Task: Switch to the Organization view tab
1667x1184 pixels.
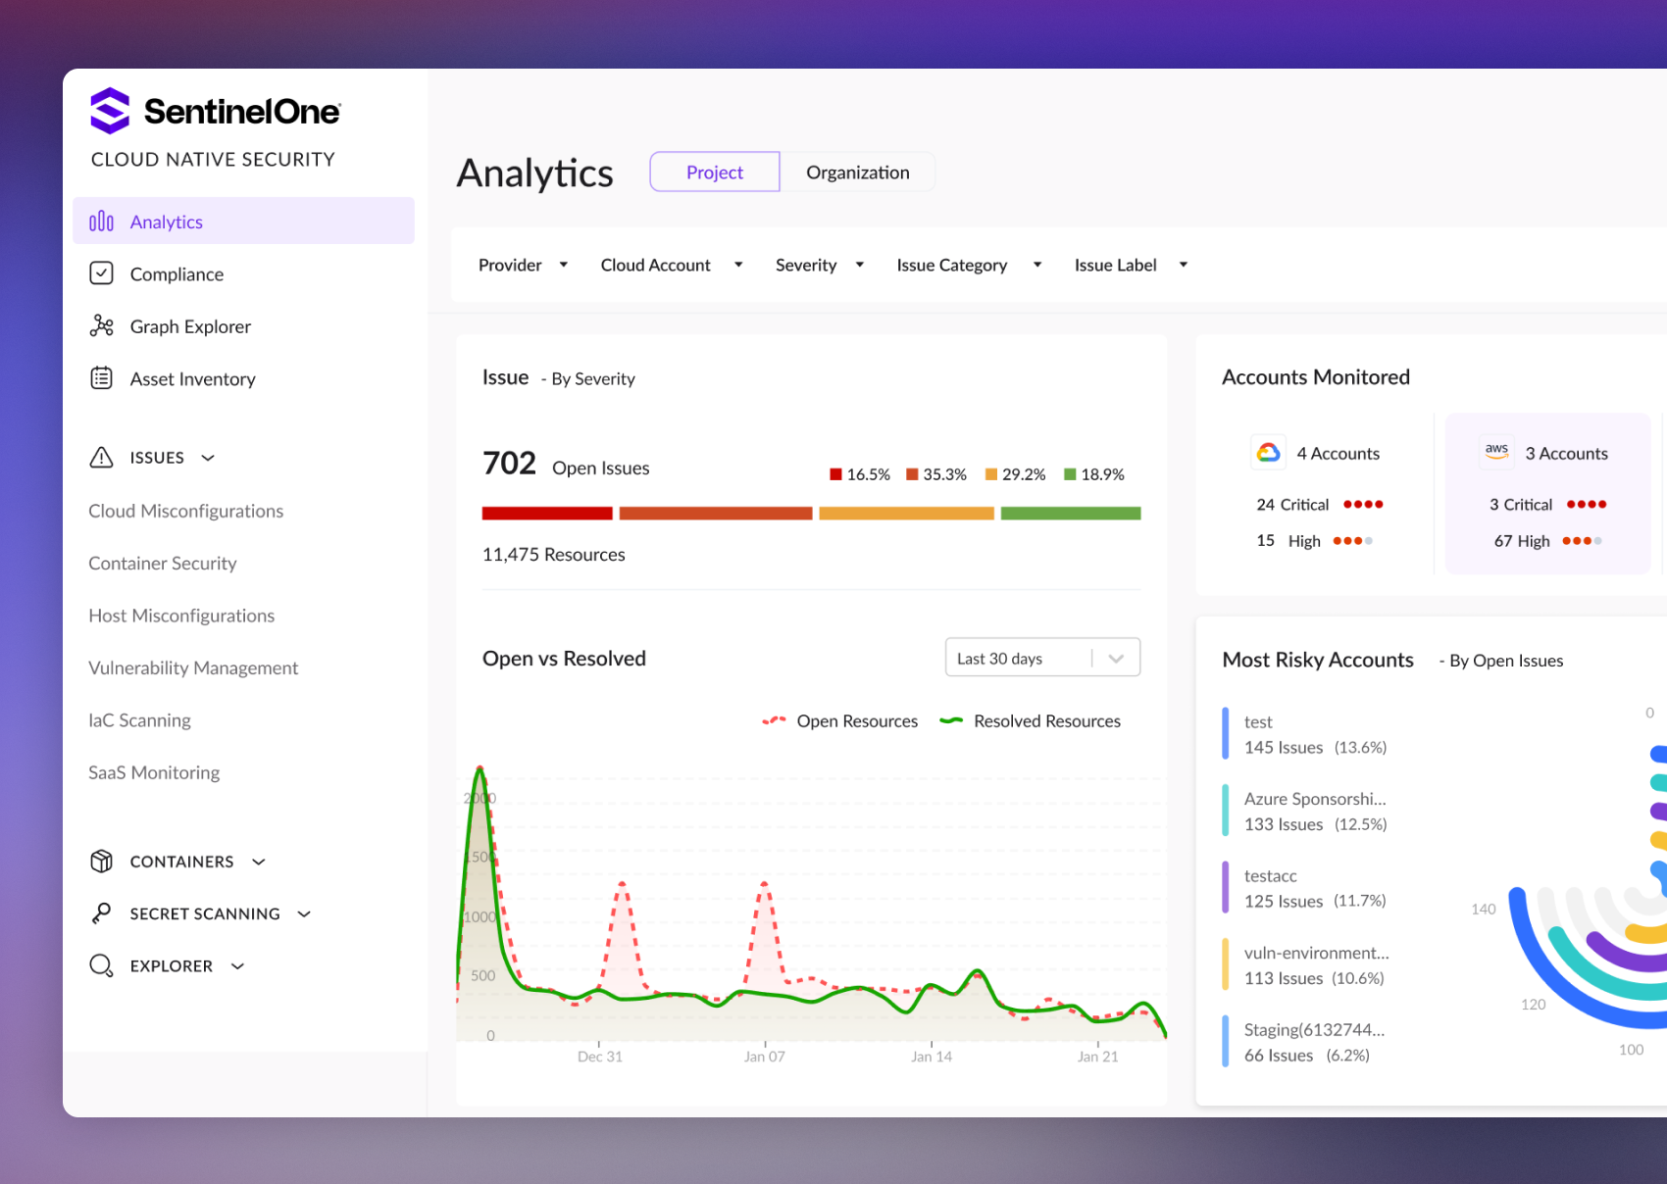Action: click(x=857, y=173)
